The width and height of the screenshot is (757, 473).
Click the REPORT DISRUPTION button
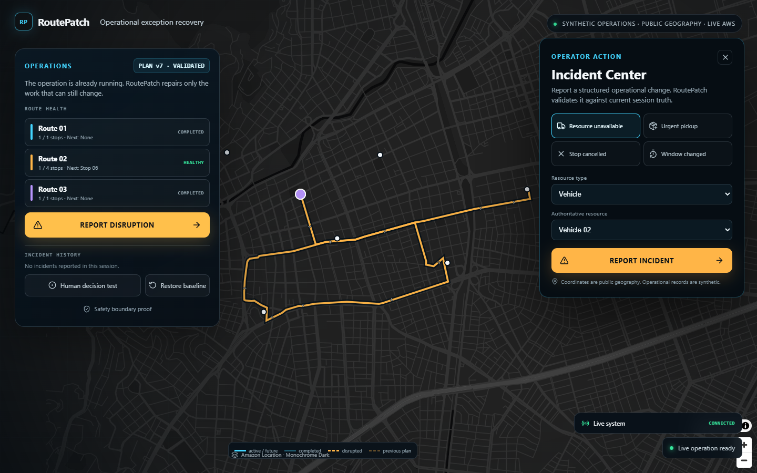pyautogui.click(x=117, y=225)
